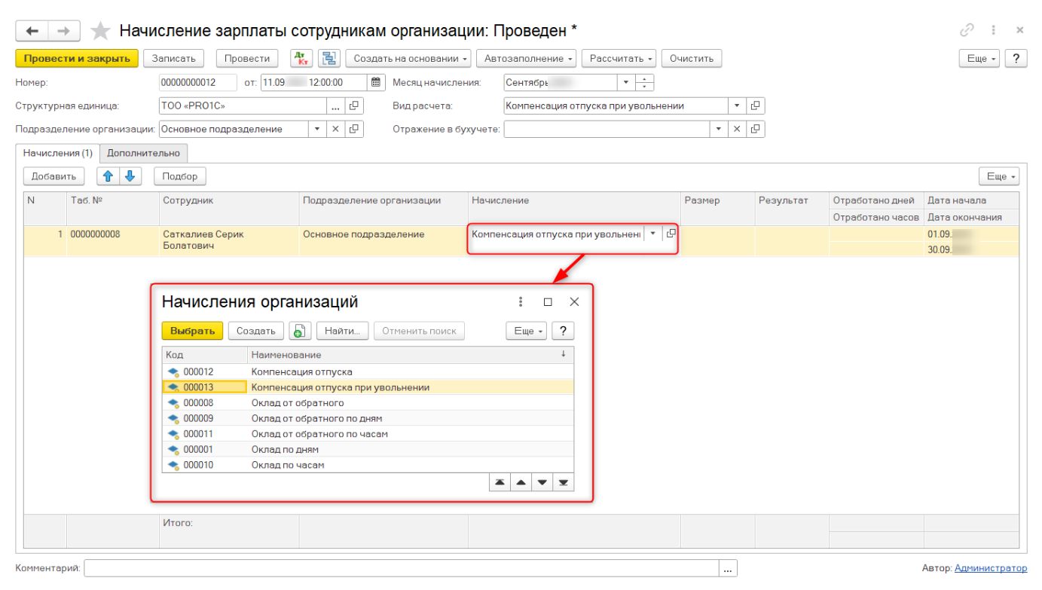This screenshot has width=1042, height=590.
Task: Move row down with blue down arrow
Action: (130, 176)
